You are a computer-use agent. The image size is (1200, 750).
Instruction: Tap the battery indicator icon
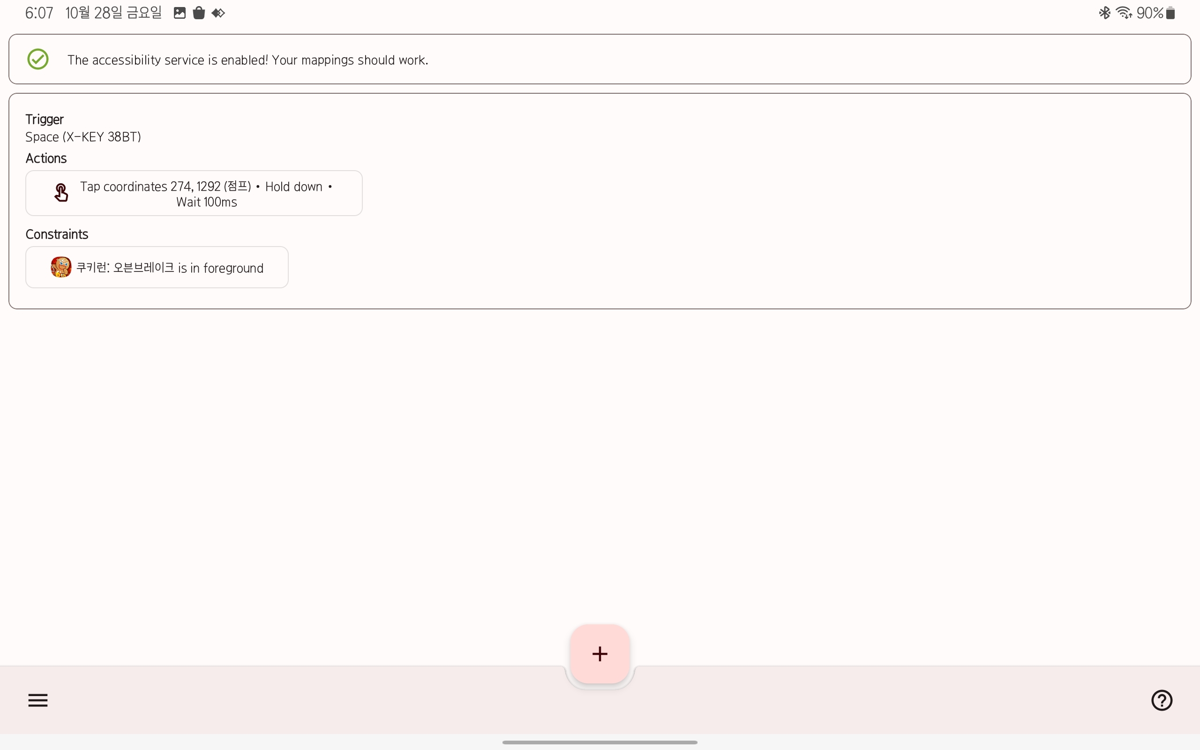point(1171,13)
